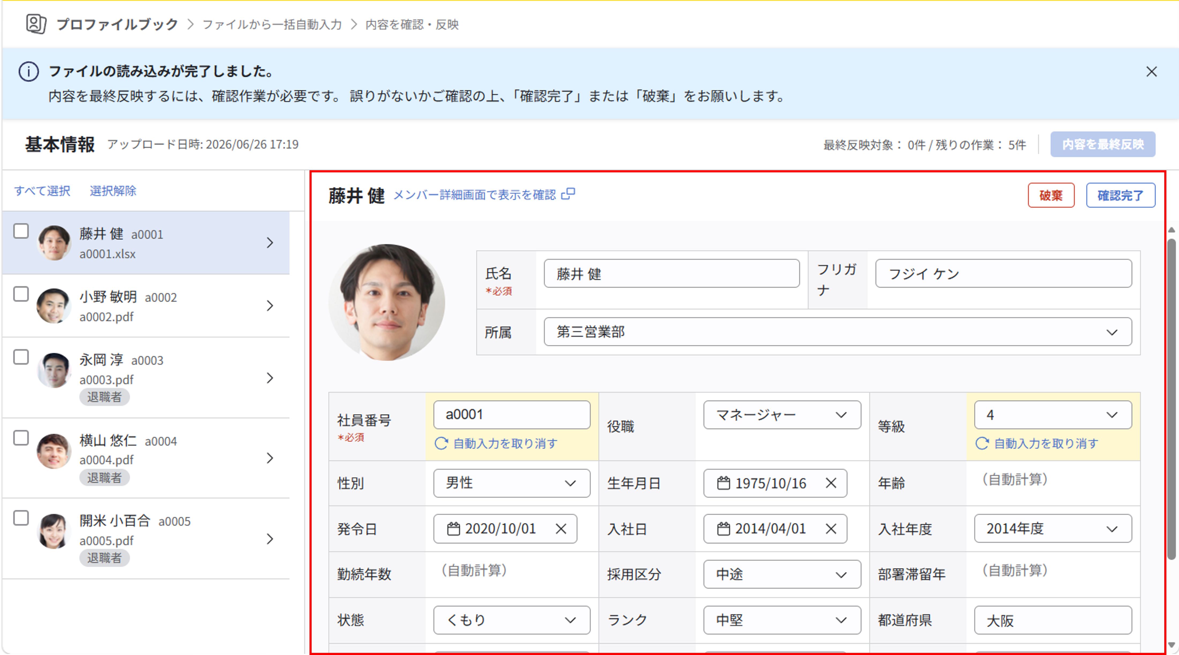Open the ランク dropdown showing 中堅
Viewport: 1179px width, 655px height.
pyautogui.click(x=782, y=620)
